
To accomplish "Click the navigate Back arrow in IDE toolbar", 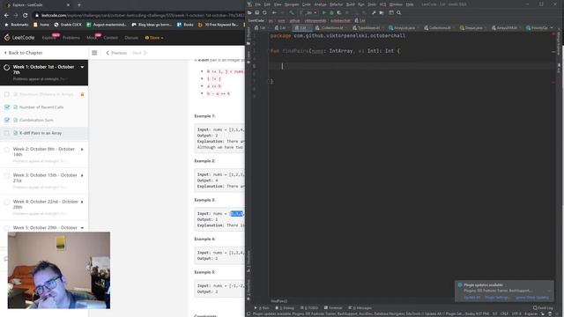I will (x=274, y=12).
